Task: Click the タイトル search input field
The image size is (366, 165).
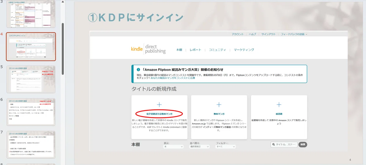Action: pos(284,145)
